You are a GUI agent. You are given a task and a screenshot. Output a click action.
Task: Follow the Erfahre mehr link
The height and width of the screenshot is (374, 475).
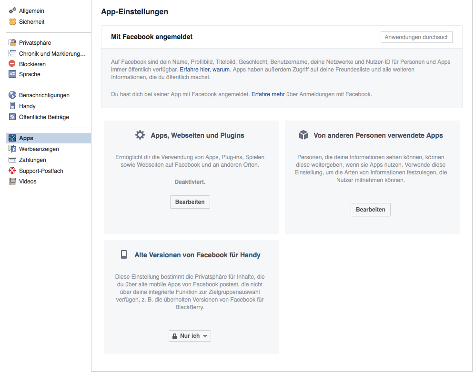coord(268,94)
